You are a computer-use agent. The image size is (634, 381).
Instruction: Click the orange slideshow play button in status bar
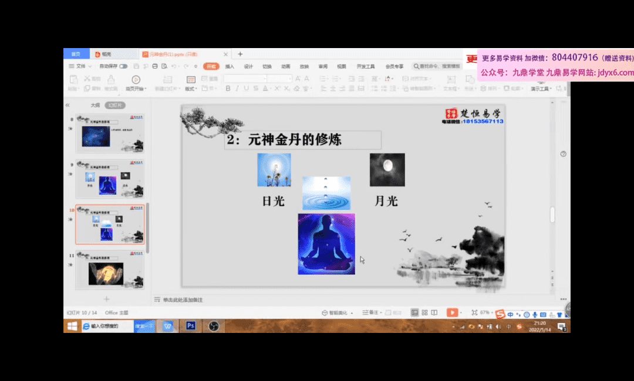(x=451, y=313)
